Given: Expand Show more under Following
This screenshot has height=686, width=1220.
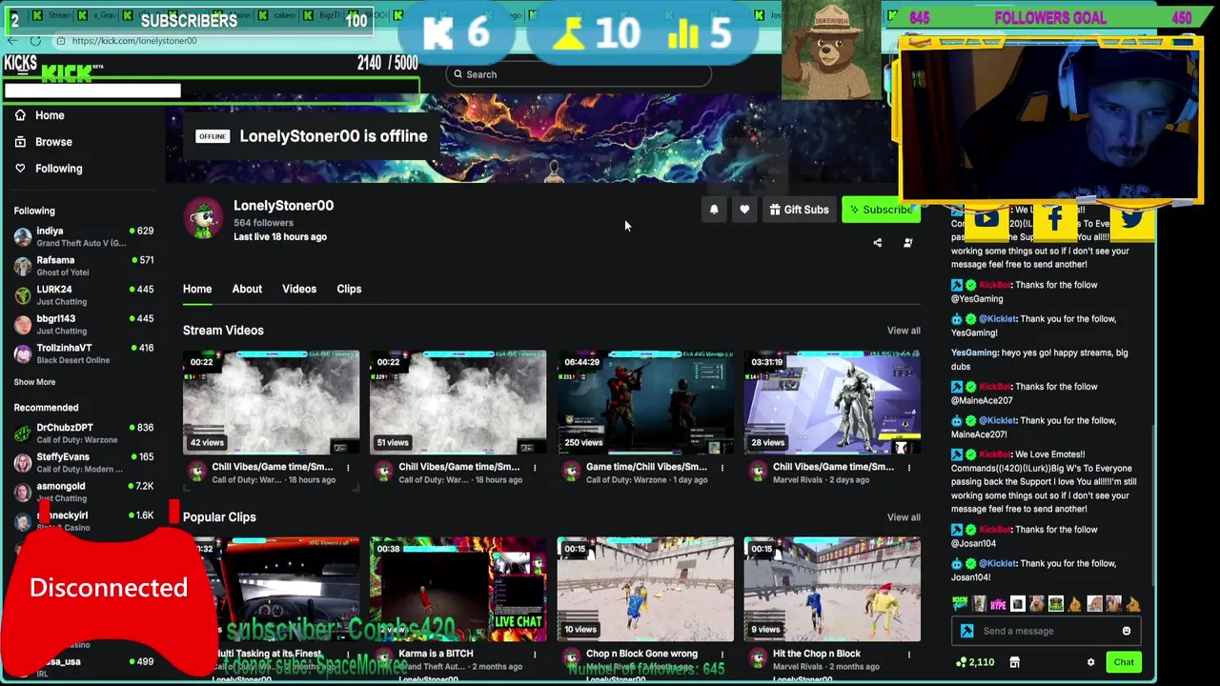Looking at the screenshot, I should (34, 382).
